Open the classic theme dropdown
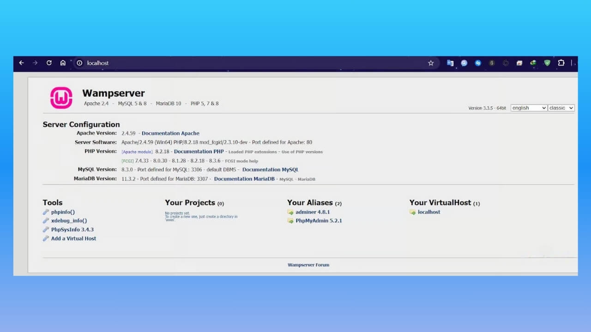Screen dimensions: 591x332 (561, 108)
